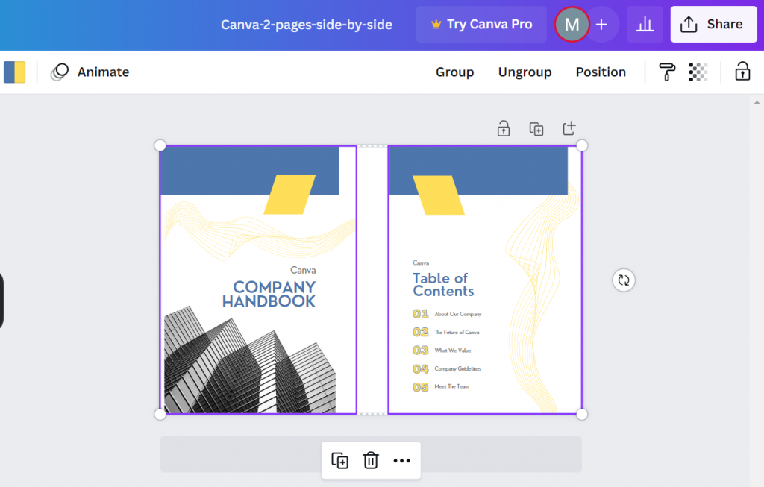This screenshot has width=764, height=487.
Task: Open the blue-yellow color swatch selector
Action: point(14,72)
